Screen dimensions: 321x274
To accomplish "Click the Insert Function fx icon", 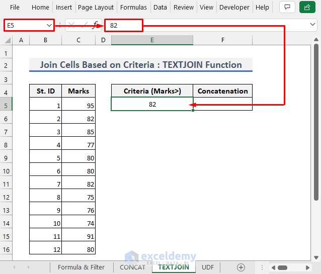I will coord(95,25).
